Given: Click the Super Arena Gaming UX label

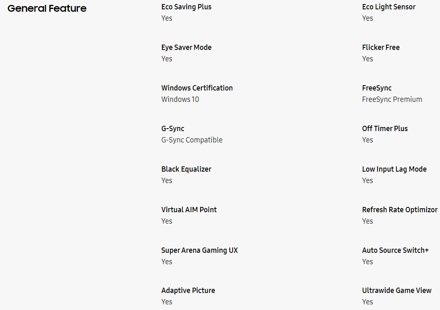Looking at the screenshot, I should 200,250.
